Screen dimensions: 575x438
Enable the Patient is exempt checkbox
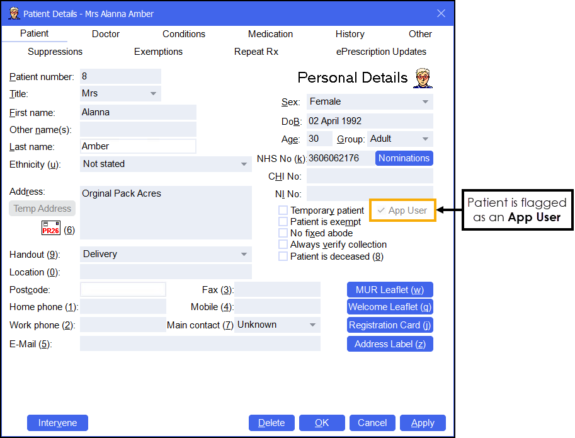click(x=283, y=222)
